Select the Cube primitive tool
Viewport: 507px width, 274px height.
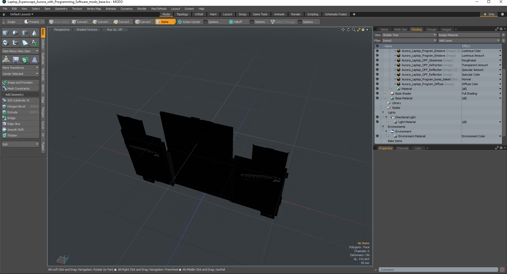click(x=6, y=33)
